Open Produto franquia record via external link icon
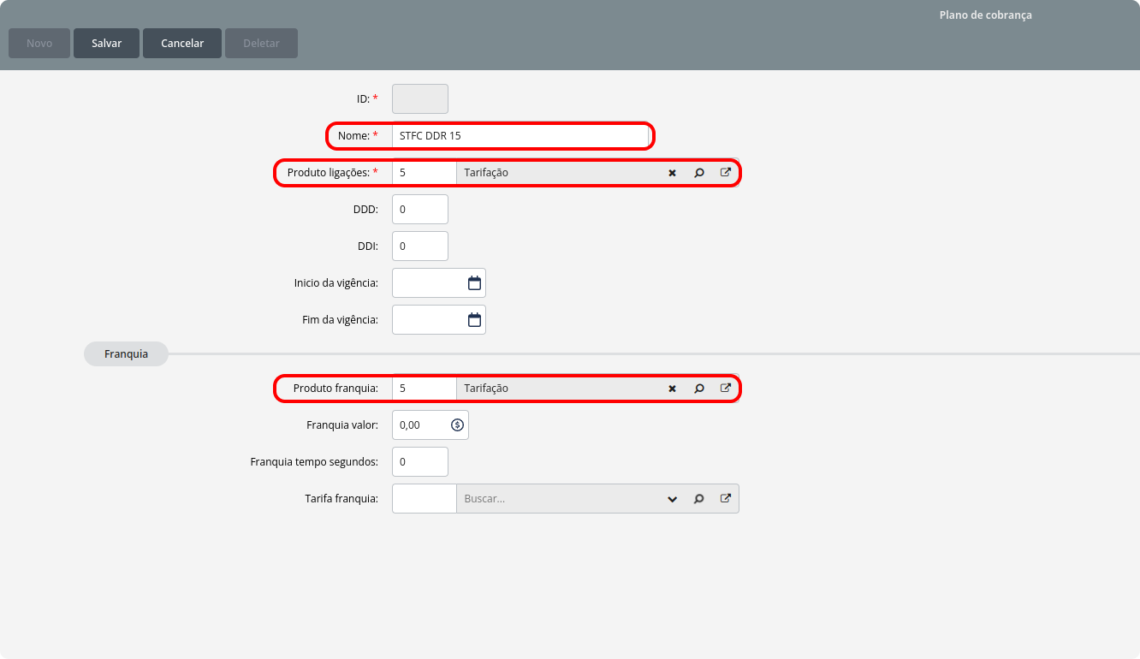The width and height of the screenshot is (1140, 659). coord(725,389)
